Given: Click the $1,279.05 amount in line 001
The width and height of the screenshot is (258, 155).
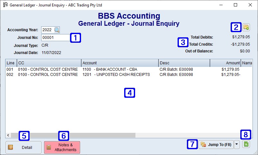Looking at the screenshot, I should coord(230,69).
